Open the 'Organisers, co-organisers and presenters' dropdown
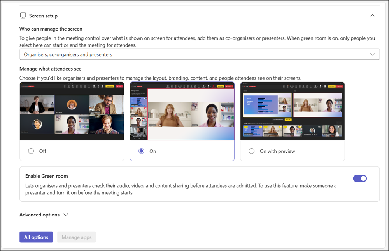The width and height of the screenshot is (389, 251). point(194,55)
